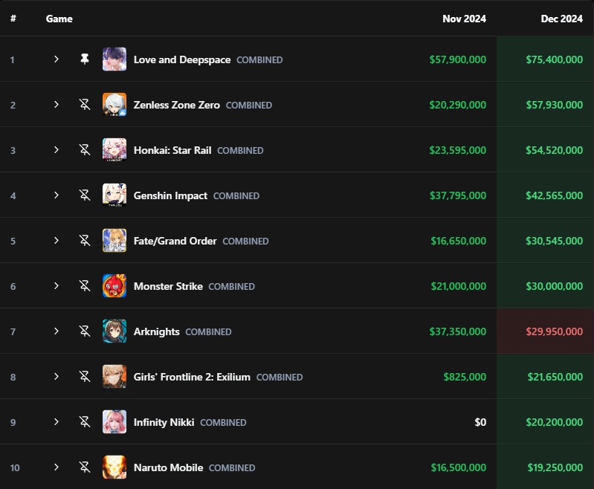Sort by the Dec 2024 column header
Viewport: 594px width, 489px height.
(561, 19)
